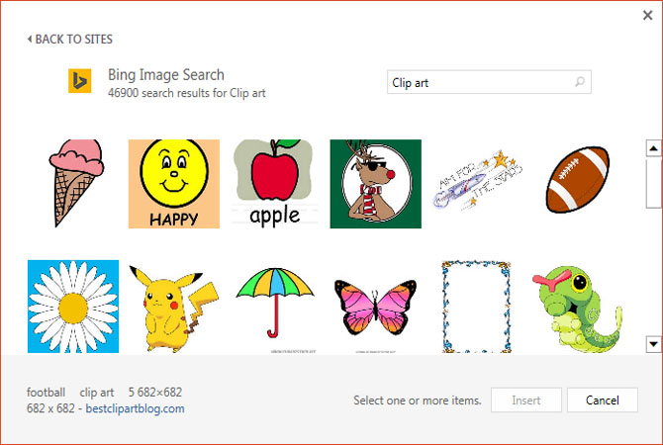Select the reindeer with sunglasses image
This screenshot has height=445, width=663.
[375, 184]
